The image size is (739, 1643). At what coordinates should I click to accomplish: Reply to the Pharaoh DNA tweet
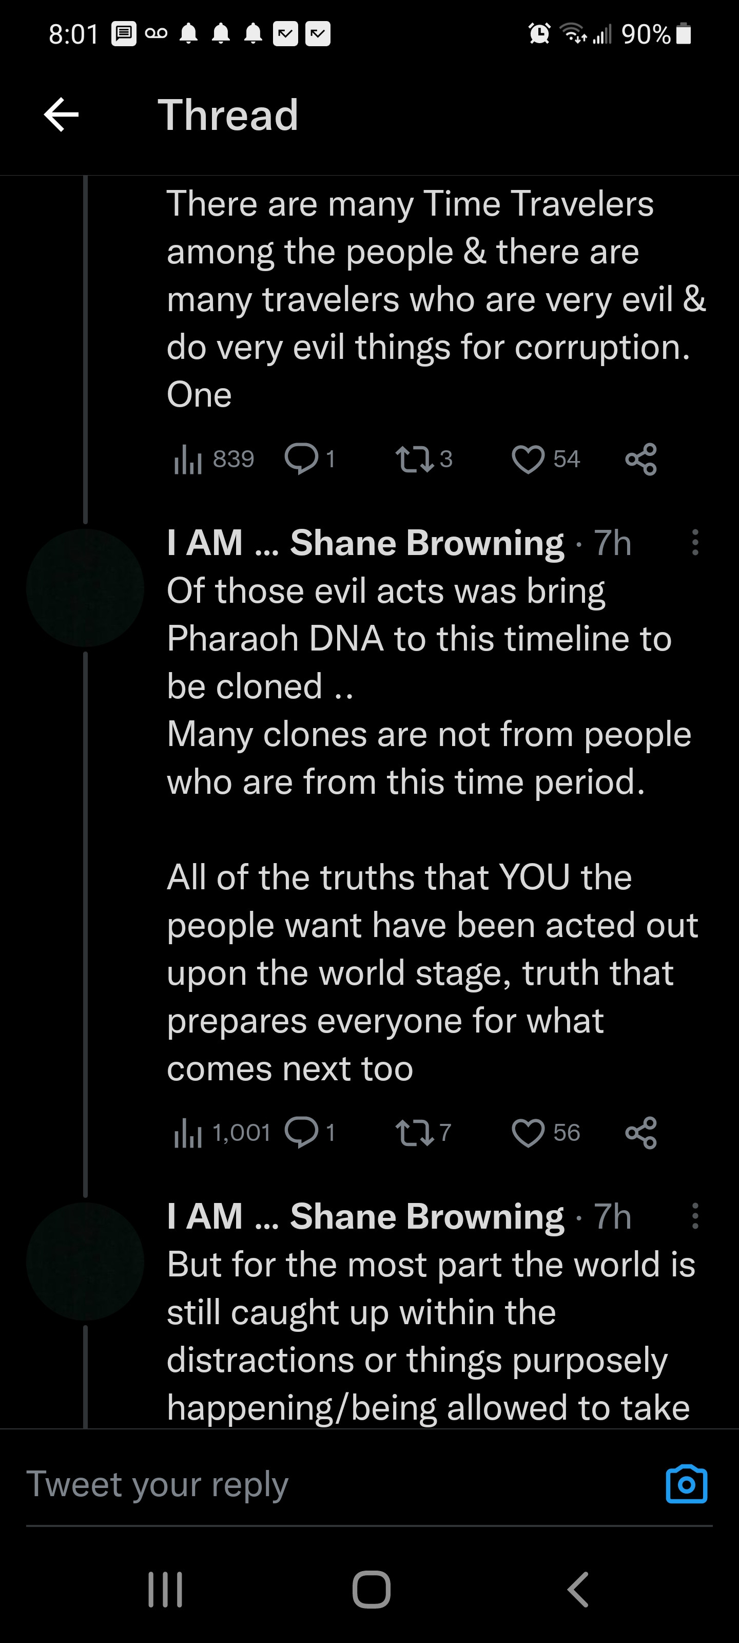pos(301,1133)
